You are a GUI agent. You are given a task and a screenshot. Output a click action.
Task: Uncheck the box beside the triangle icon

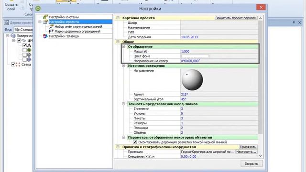24,45
